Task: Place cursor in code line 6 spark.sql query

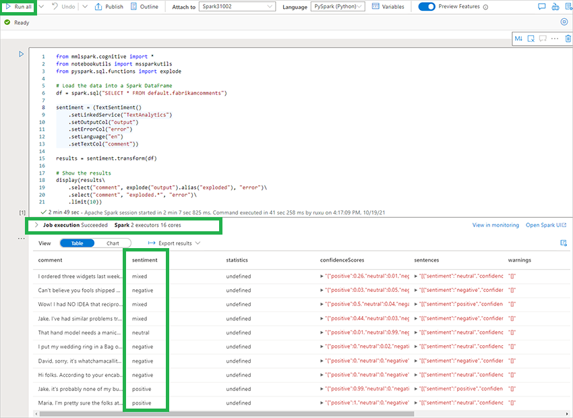Action: [142, 93]
